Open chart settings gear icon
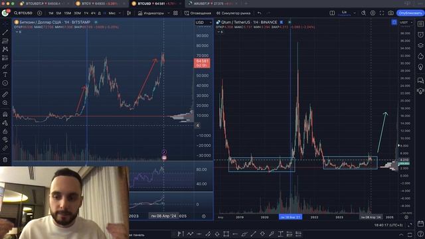425x239 pixels. click(x=373, y=13)
